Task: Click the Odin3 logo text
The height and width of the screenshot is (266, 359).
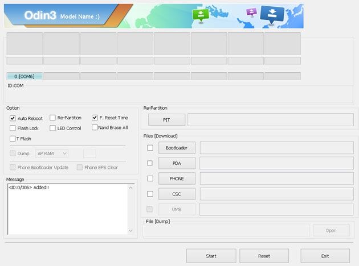Action: pos(40,15)
